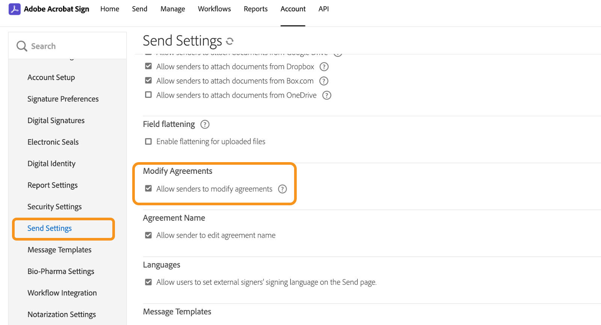Viewport: 601px width, 325px height.
Task: Open the Reports tab in top navigation
Action: point(255,9)
